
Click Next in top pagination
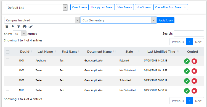coord(198,42)
